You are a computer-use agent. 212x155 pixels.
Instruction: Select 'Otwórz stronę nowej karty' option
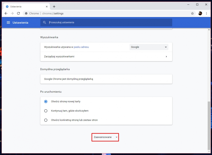pos(46,101)
